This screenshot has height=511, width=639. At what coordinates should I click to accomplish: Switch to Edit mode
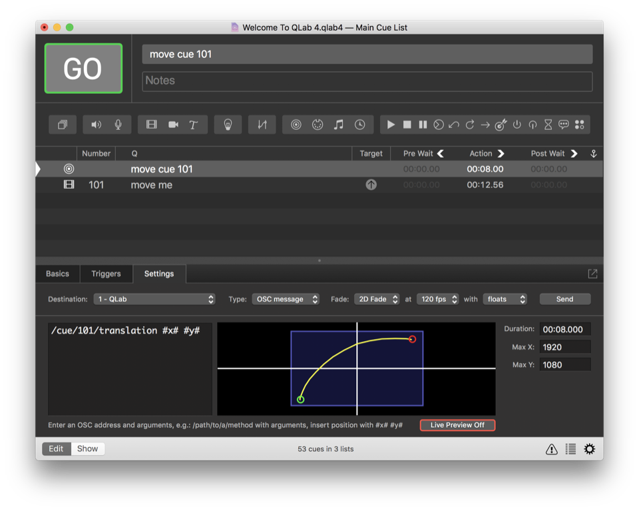point(56,449)
